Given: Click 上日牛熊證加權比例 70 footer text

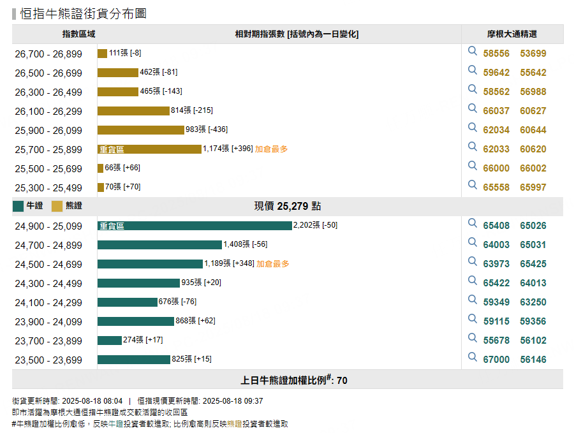Looking at the screenshot, I should click(x=293, y=379).
